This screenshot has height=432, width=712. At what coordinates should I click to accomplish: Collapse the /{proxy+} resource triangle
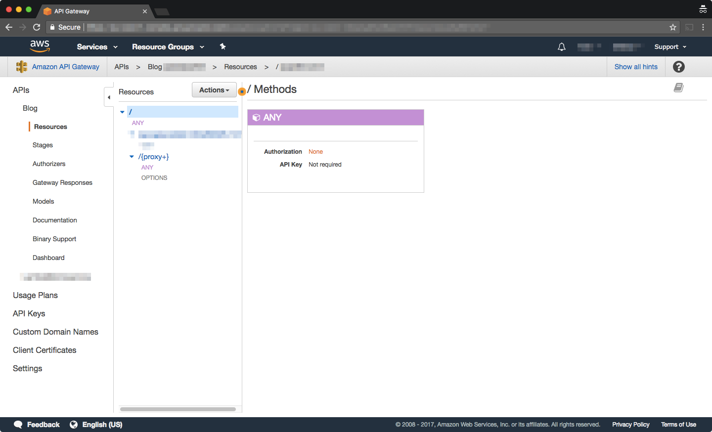coord(132,157)
